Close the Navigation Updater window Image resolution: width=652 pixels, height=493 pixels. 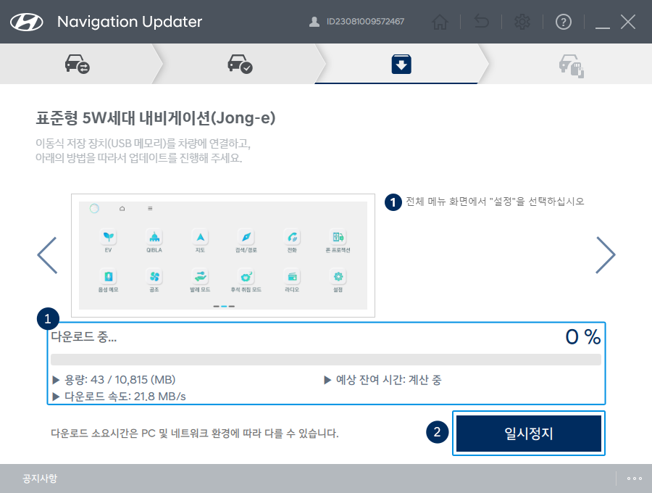628,22
